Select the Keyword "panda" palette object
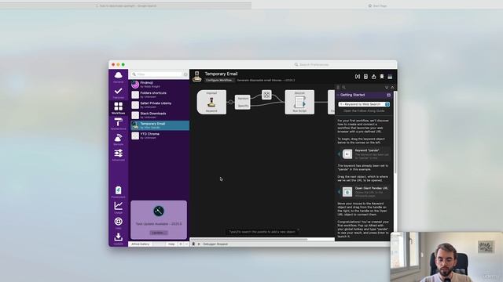Screen dimensions: 503x282 (x=364, y=154)
